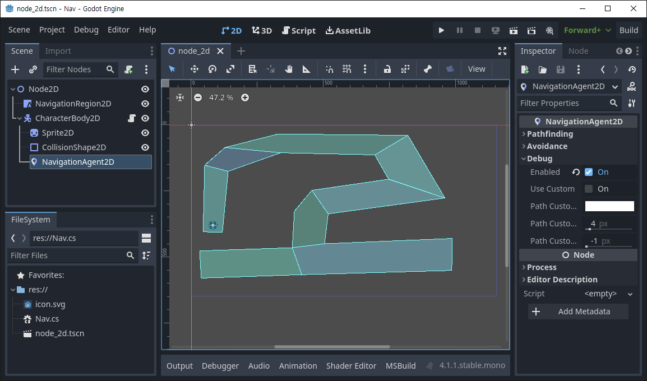Collapse the CharacterBody2D tree branch
This screenshot has height=381, width=647.
pyautogui.click(x=20, y=118)
